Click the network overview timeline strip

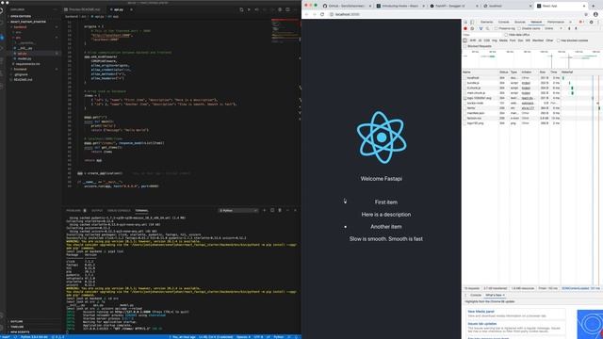coord(532,58)
